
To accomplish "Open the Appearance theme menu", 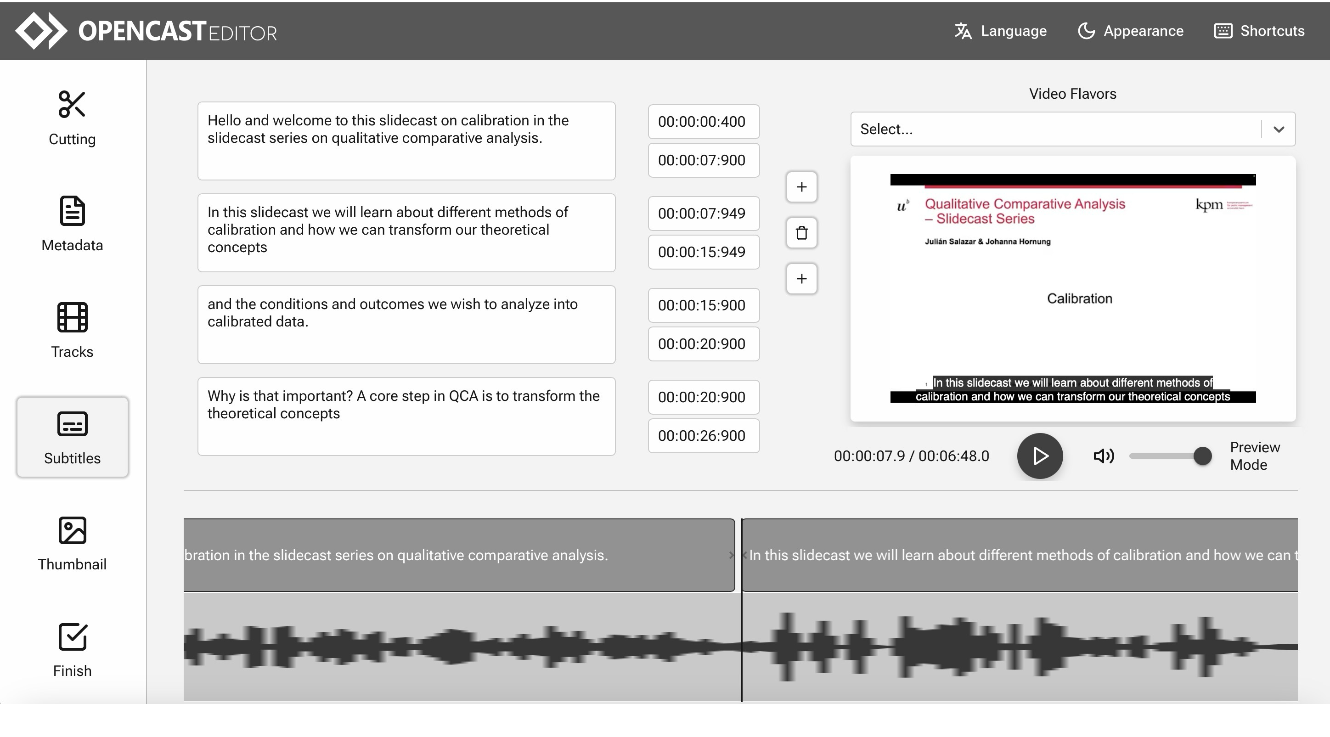I will pyautogui.click(x=1131, y=31).
